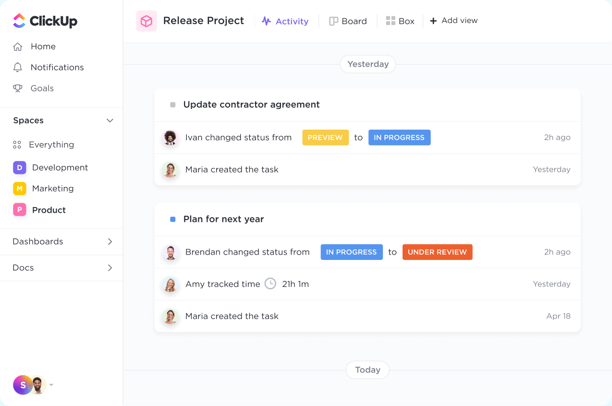
Task: Collapse the Spaces section
Action: [110, 120]
